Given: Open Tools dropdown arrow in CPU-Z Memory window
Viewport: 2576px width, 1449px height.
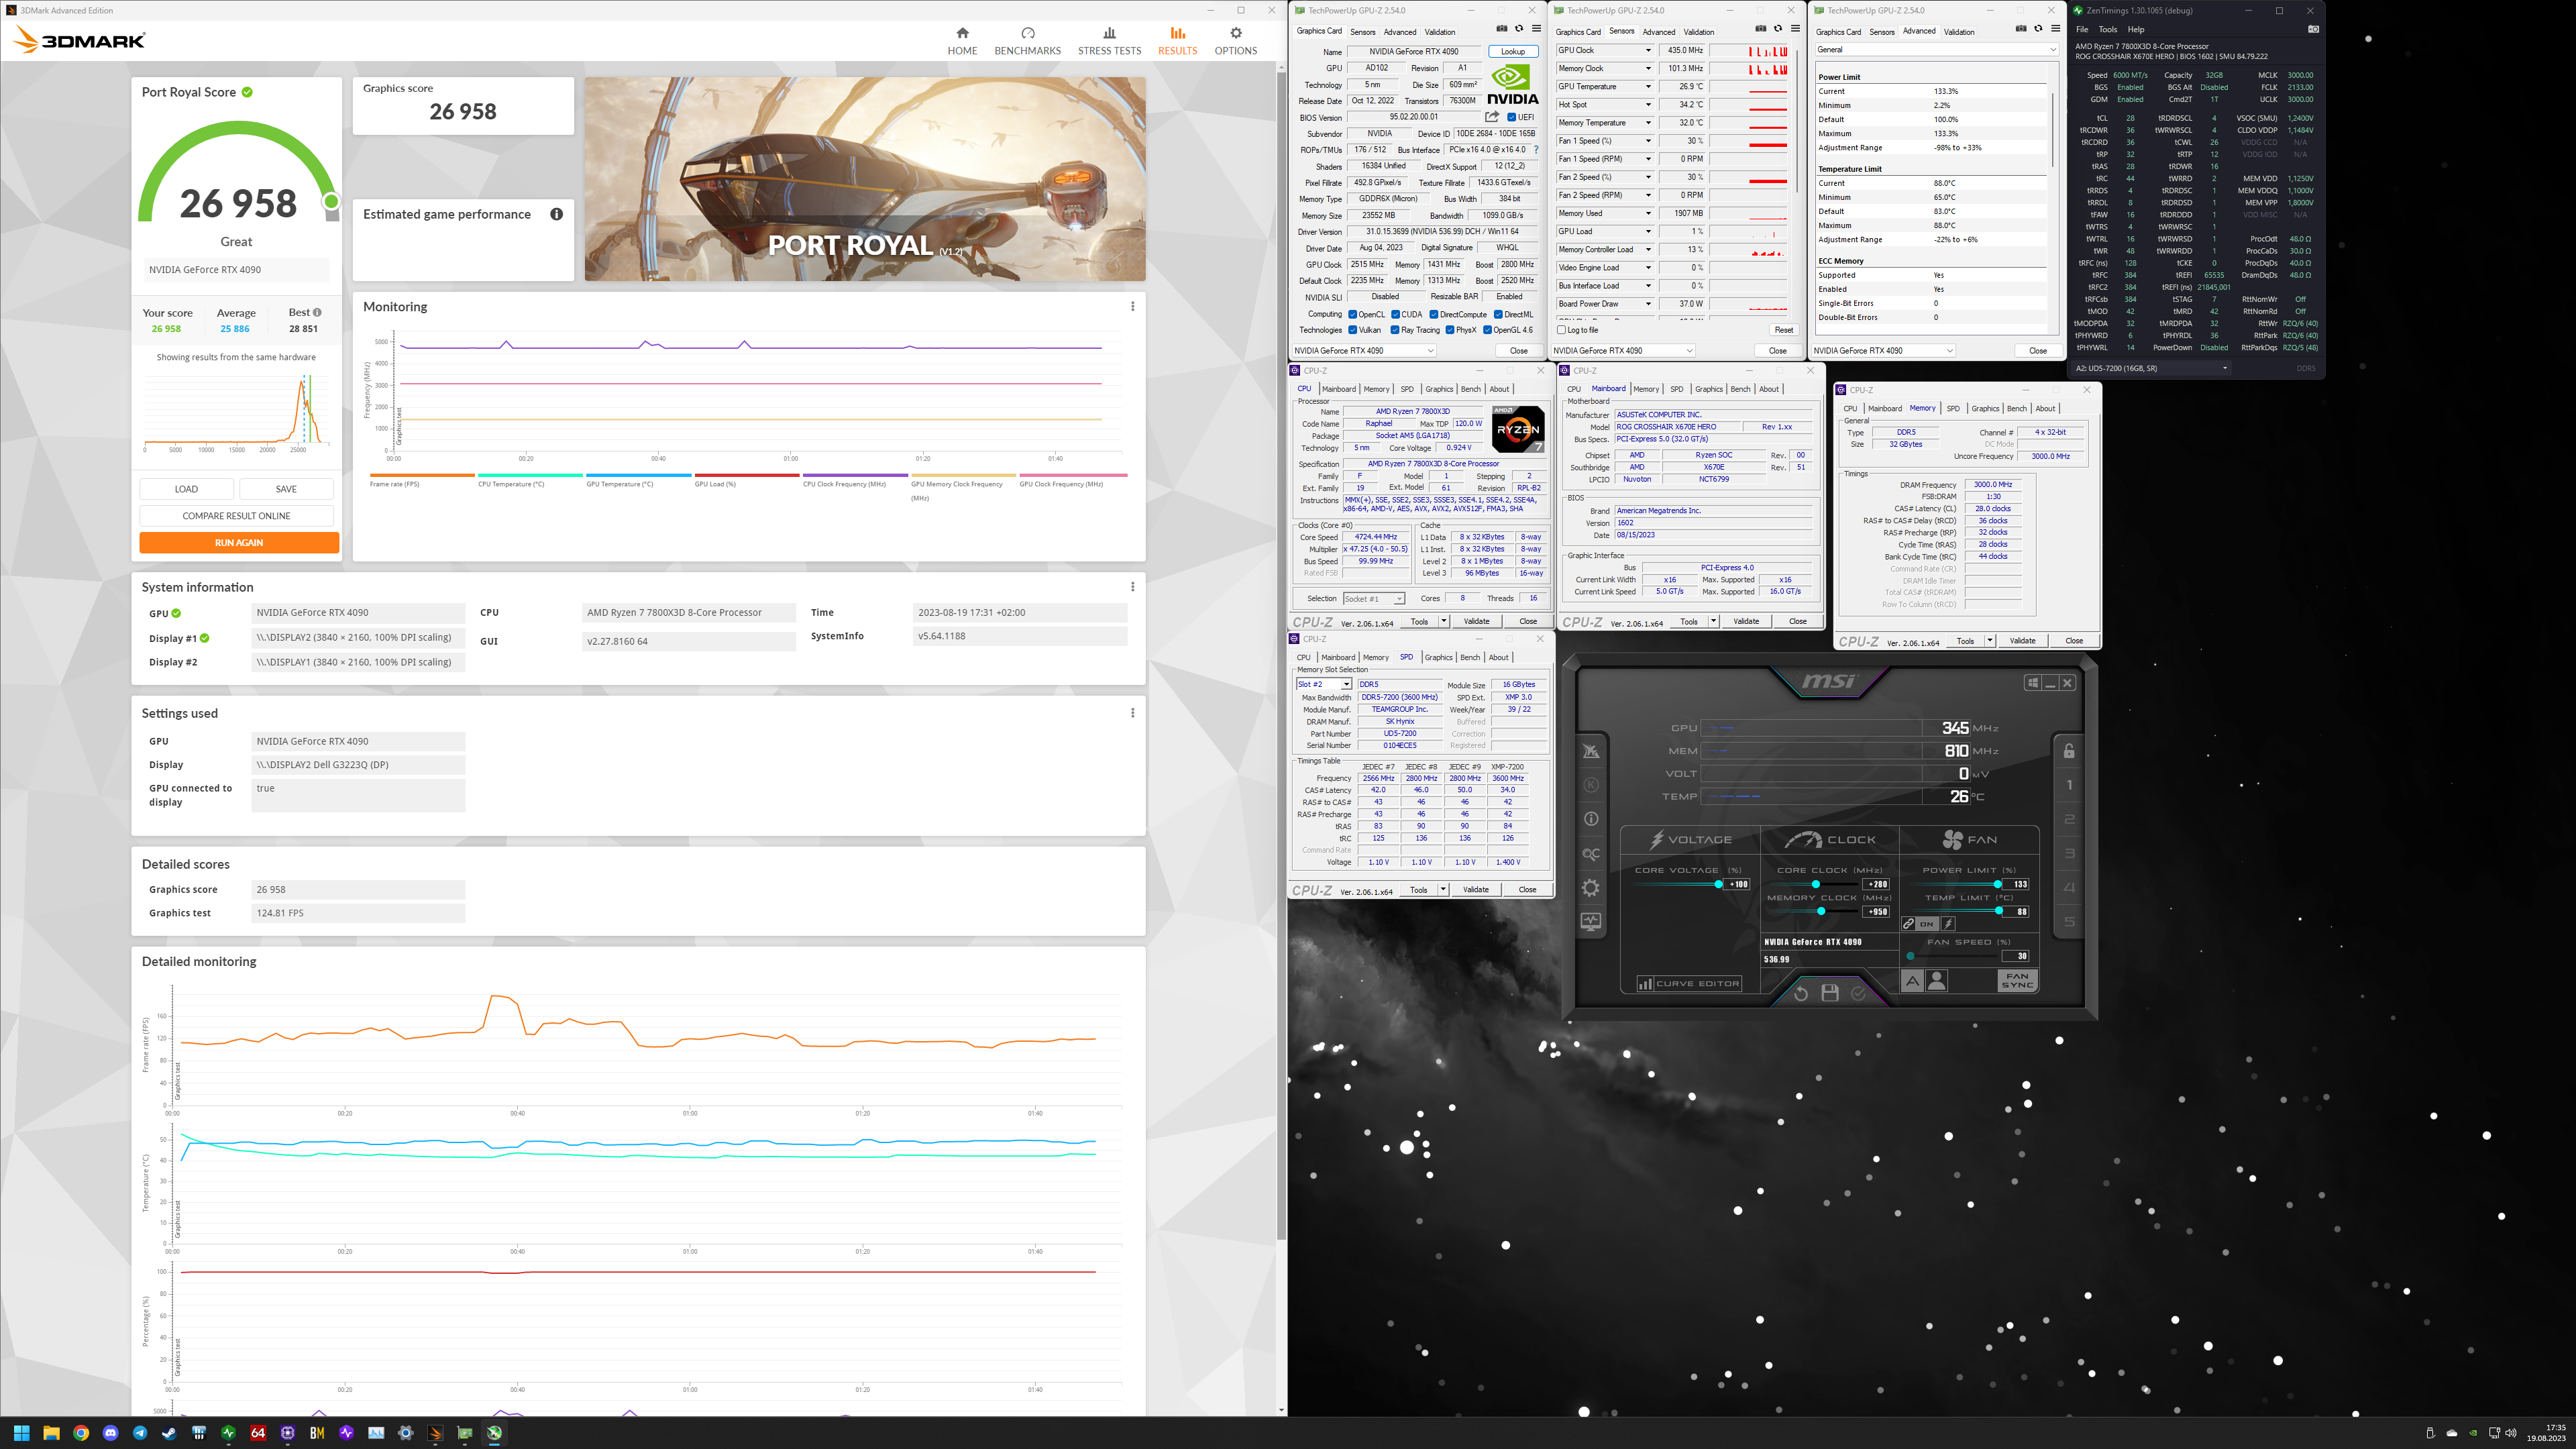Looking at the screenshot, I should [1989, 641].
